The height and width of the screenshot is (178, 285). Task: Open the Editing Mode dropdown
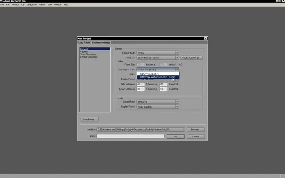click(x=158, y=53)
